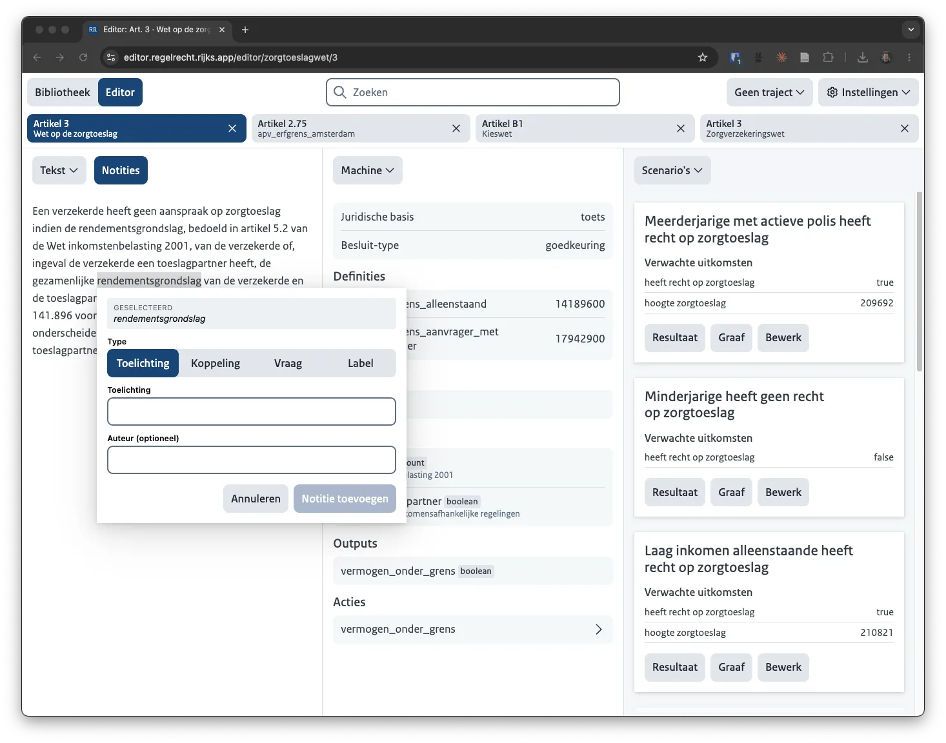
Task: Open browser extensions puzzle icon
Action: click(x=828, y=57)
